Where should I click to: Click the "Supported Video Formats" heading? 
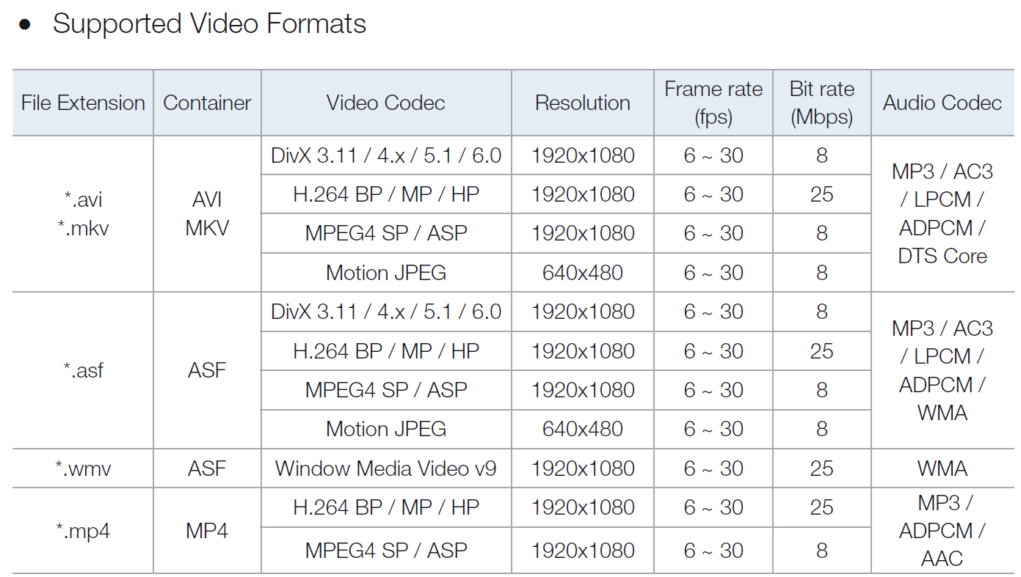(x=209, y=23)
